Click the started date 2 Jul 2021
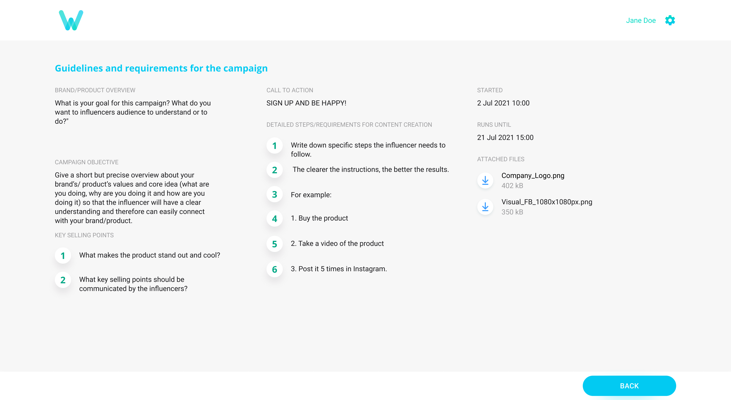Image resolution: width=731 pixels, height=400 pixels. 503,103
